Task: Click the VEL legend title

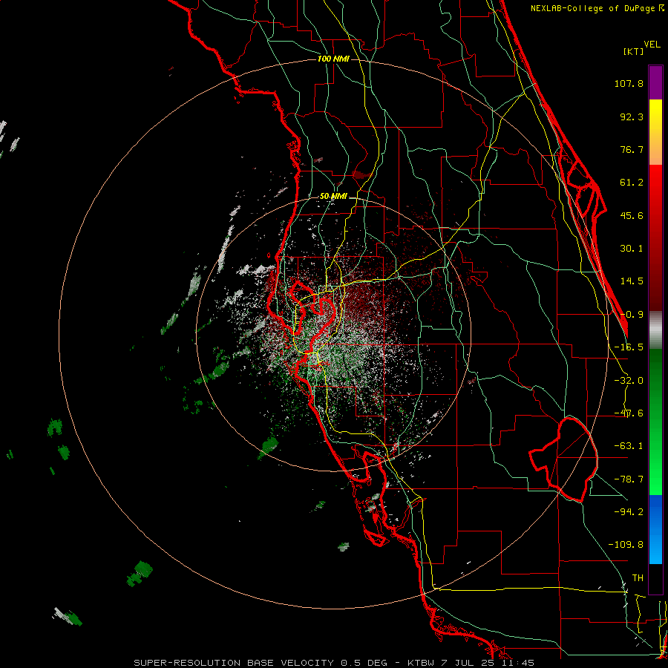Action: point(652,45)
